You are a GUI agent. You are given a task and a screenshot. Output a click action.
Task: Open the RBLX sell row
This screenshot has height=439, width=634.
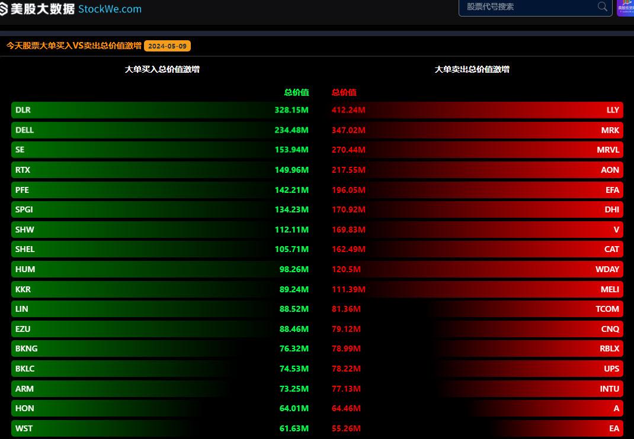(476, 348)
